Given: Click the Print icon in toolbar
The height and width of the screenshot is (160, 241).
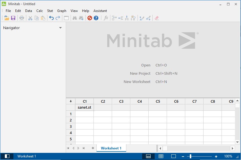Looking at the screenshot, I should [22, 18].
